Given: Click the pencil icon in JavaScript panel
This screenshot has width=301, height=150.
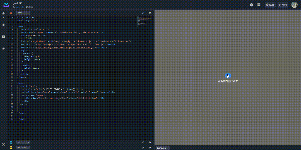Looking at the screenshot, I should click(x=143, y=148).
